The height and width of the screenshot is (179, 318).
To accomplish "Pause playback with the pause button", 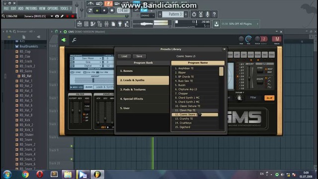I will (x=97, y=10).
